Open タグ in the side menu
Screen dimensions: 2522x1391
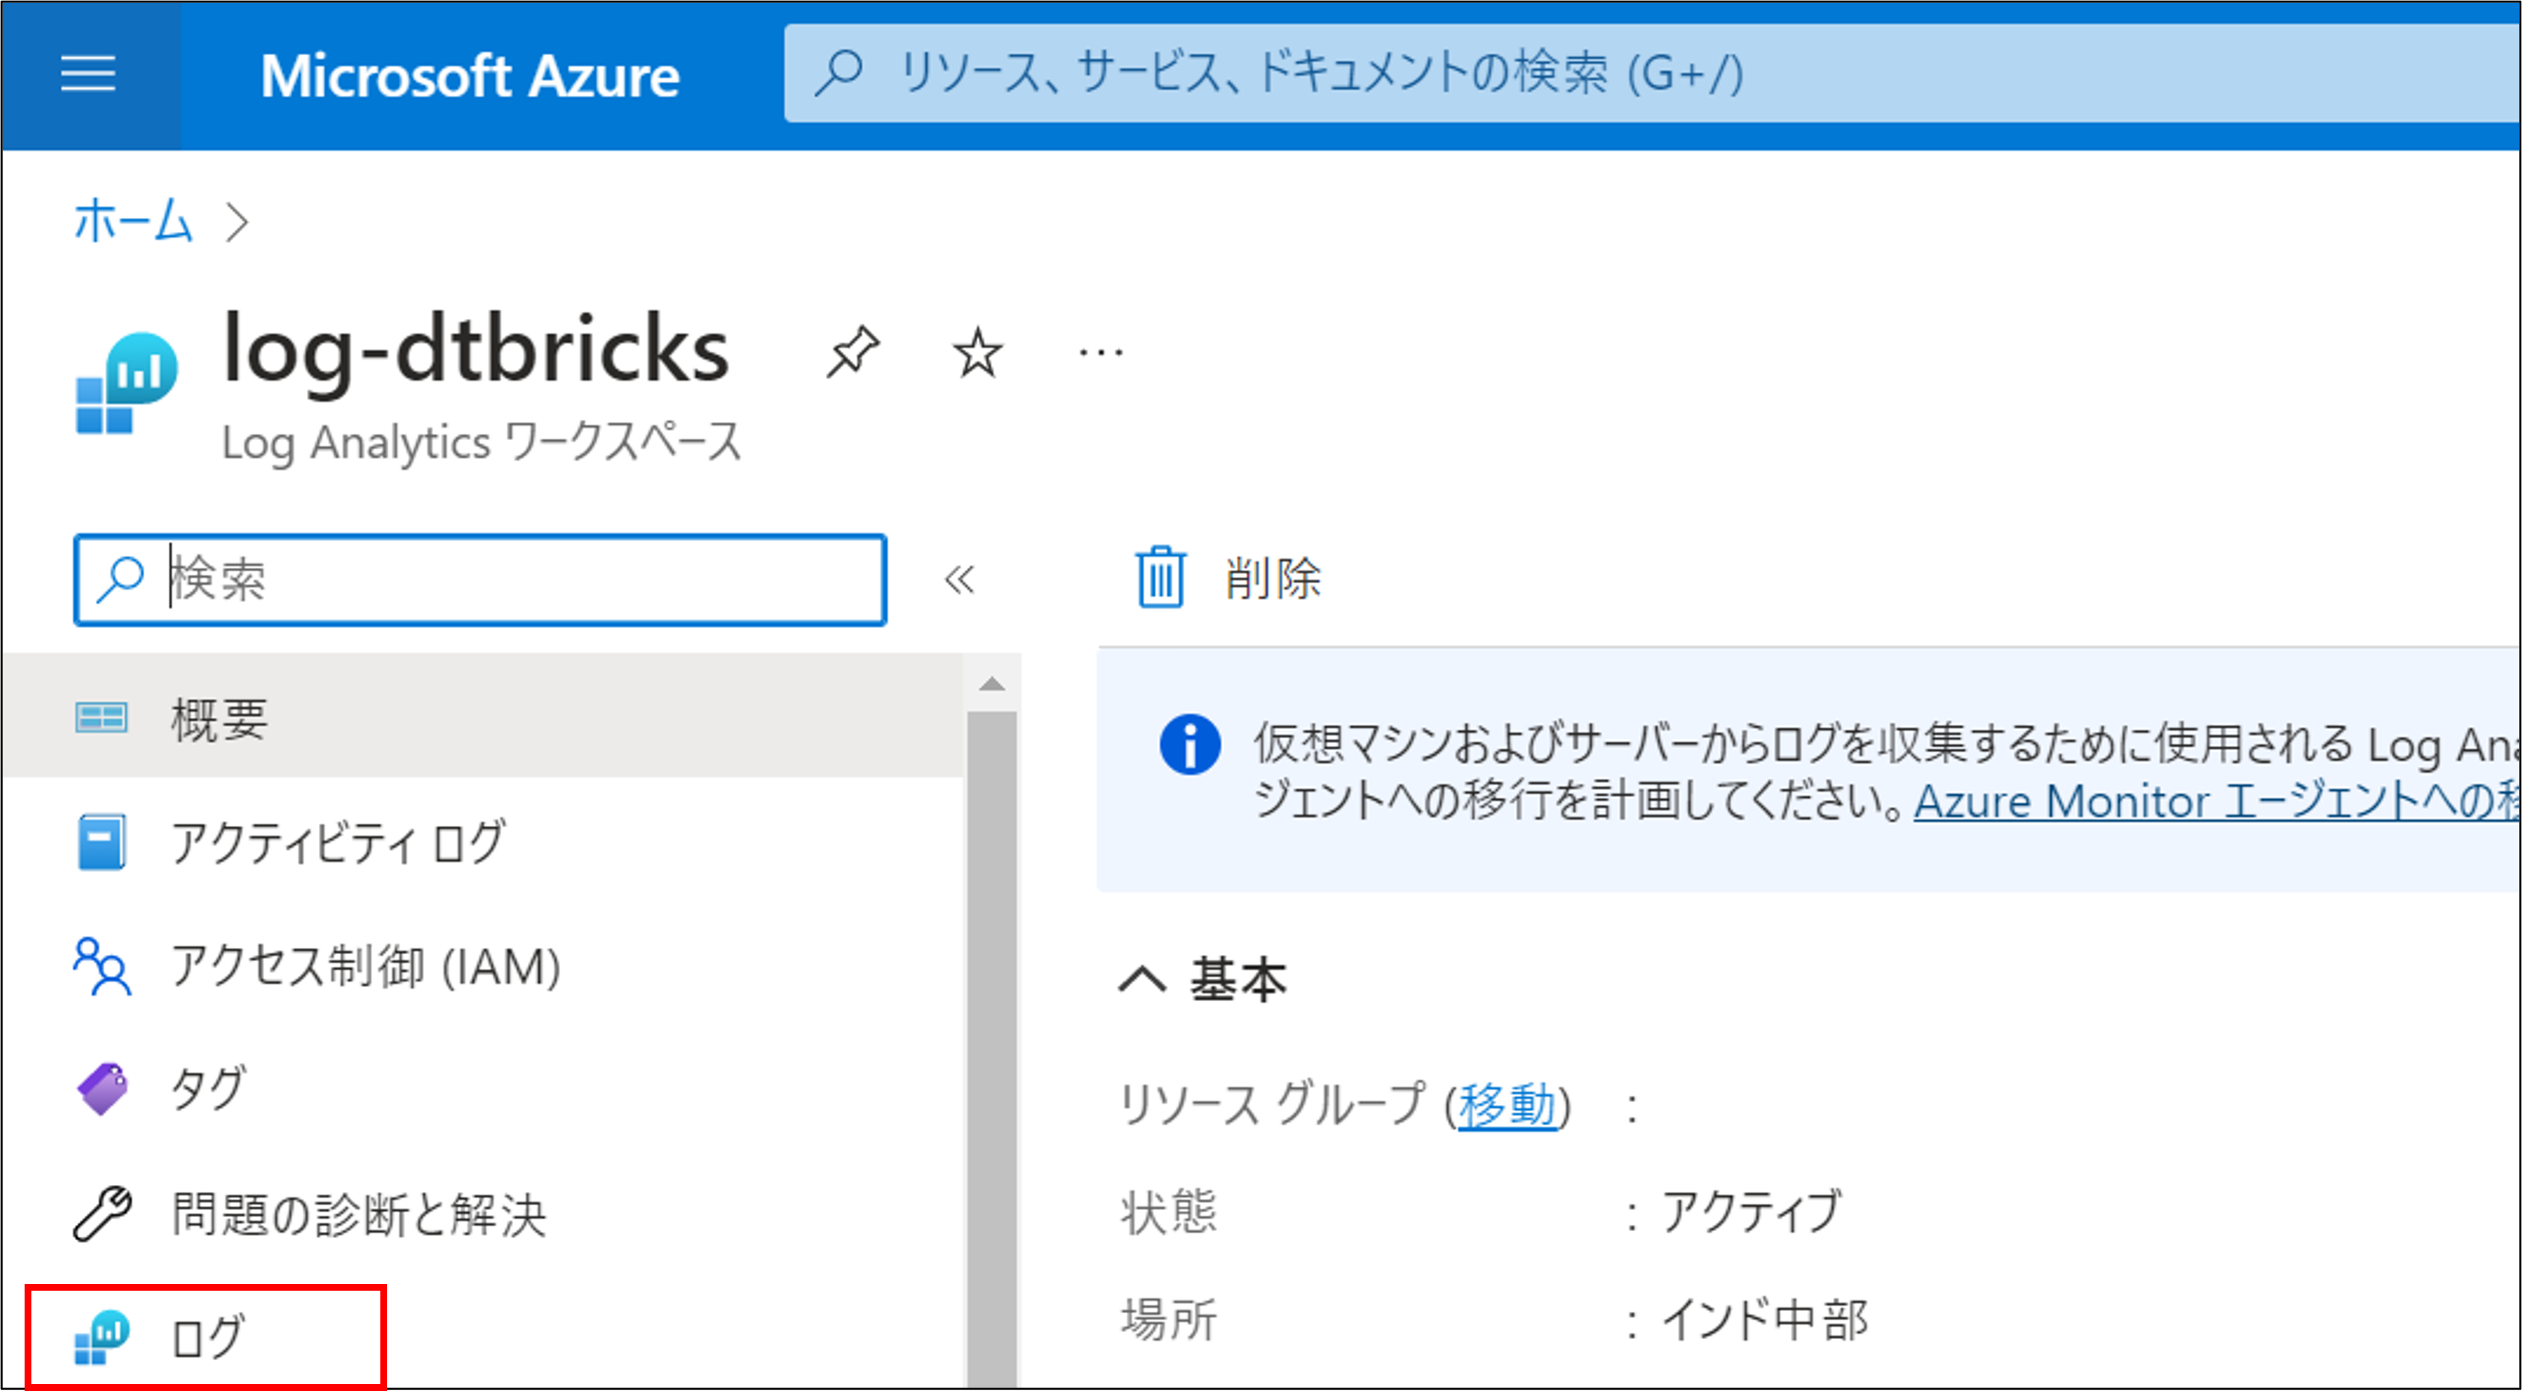[208, 1089]
